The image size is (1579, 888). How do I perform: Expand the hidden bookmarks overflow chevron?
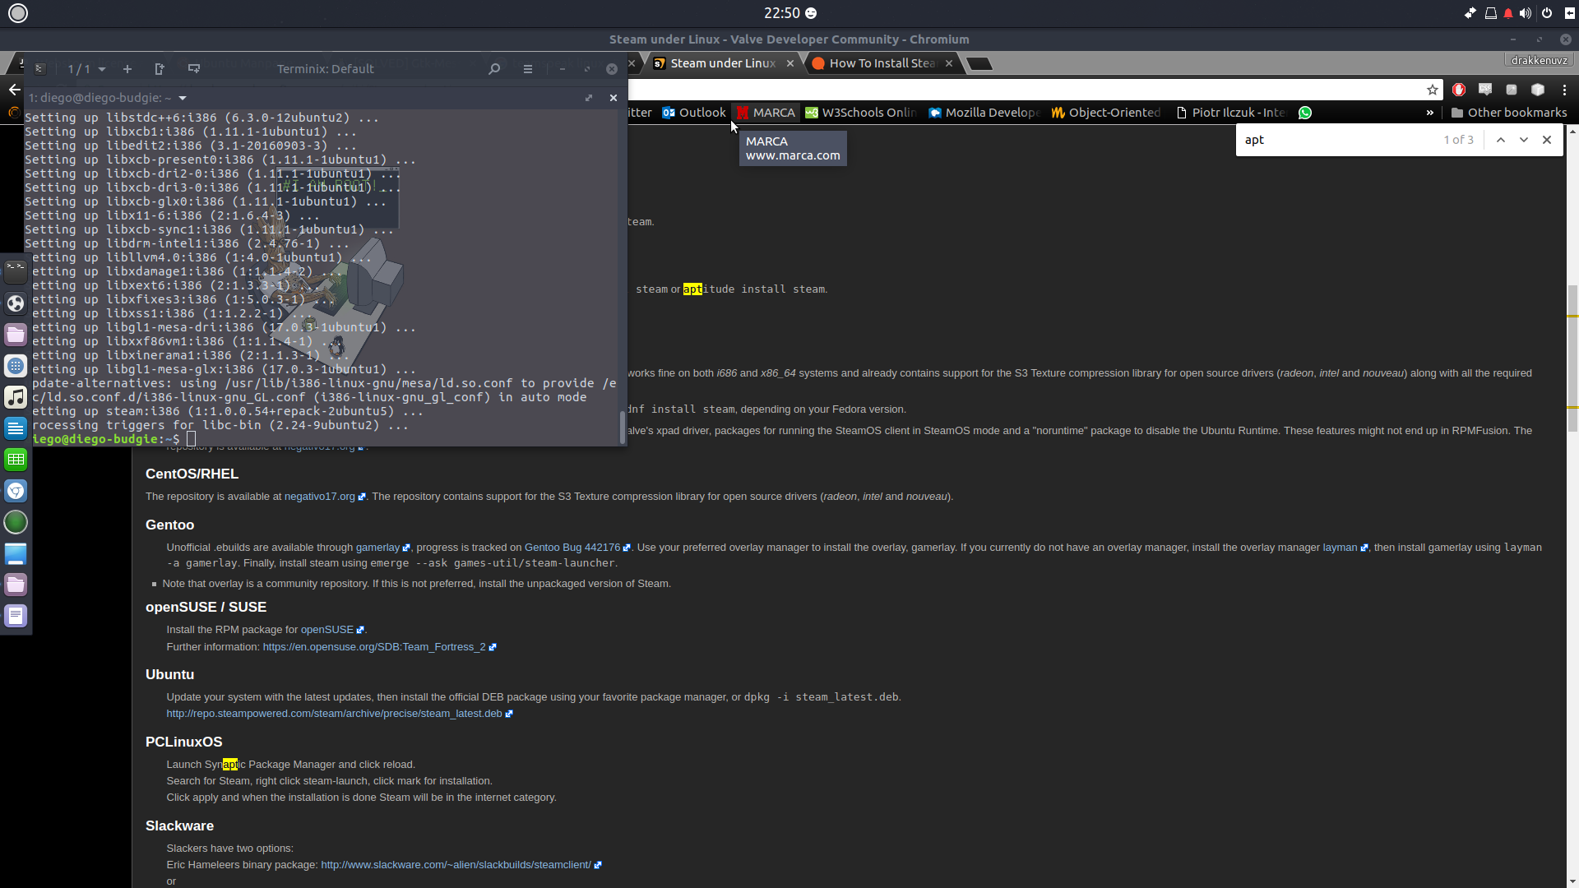pyautogui.click(x=1429, y=113)
